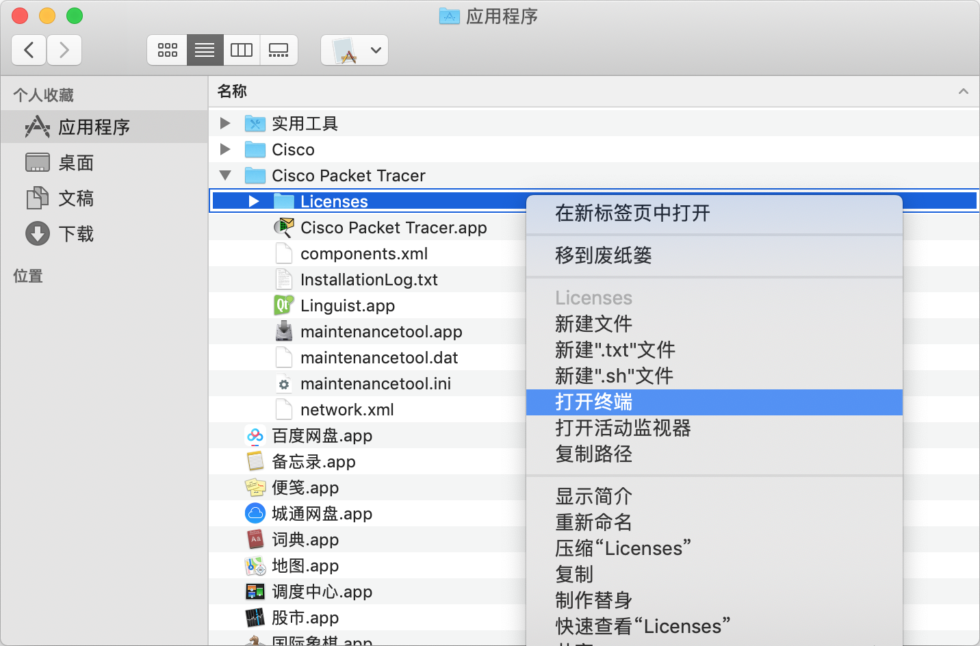Screen dimensions: 980x646
Task: Select the Cisco Packet Tracer.app icon
Action: tap(284, 227)
